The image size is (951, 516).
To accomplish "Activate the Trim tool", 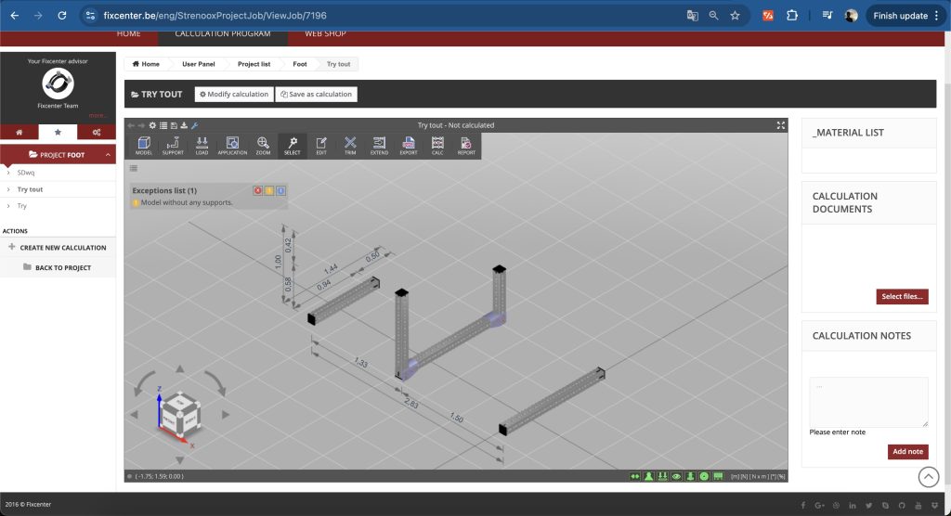I will pyautogui.click(x=350, y=146).
